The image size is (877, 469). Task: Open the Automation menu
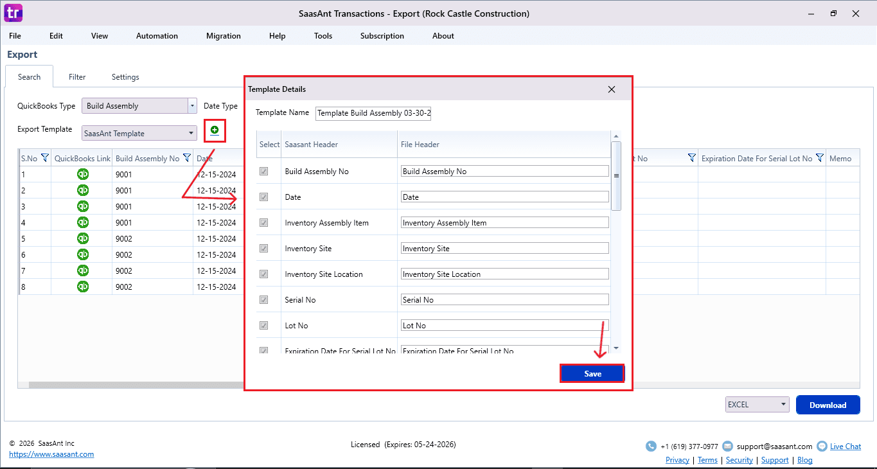pyautogui.click(x=157, y=36)
